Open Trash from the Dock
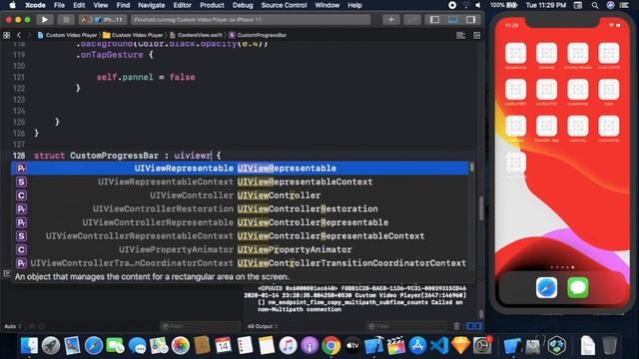639x359 pixels. click(609, 346)
